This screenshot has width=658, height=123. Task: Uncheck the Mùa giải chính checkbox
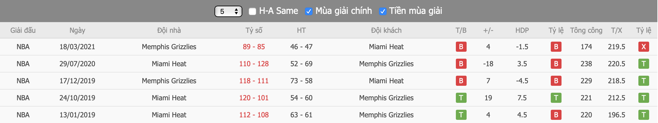pyautogui.click(x=308, y=11)
